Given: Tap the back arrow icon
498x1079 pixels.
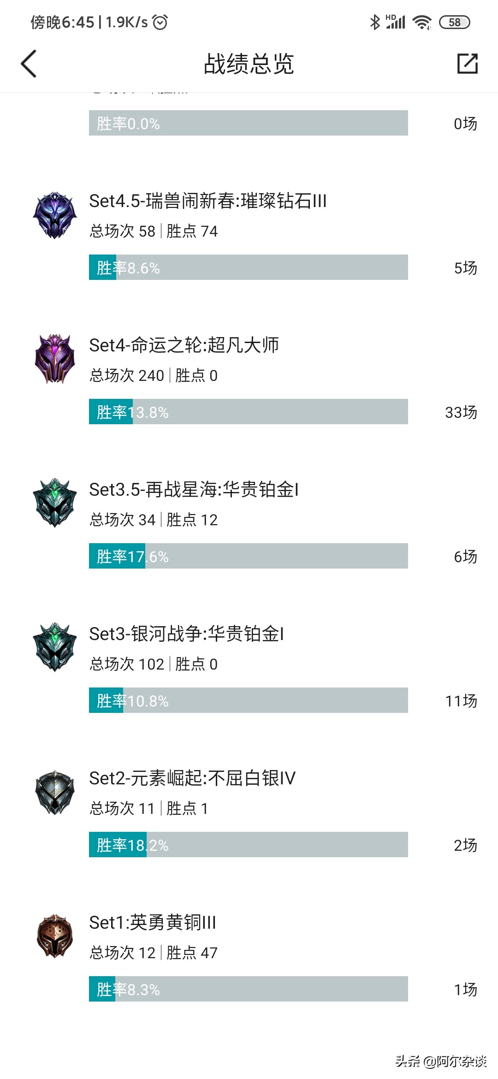Looking at the screenshot, I should click(29, 64).
